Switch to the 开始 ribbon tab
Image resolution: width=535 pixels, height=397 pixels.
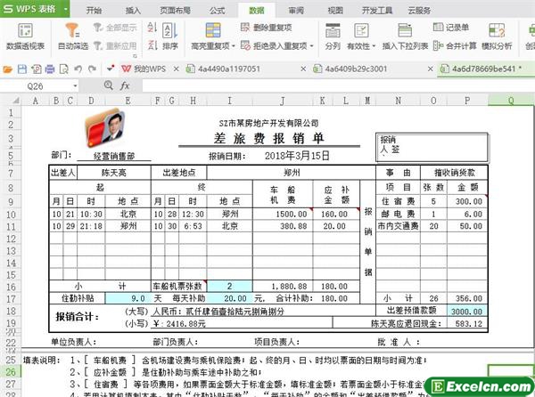click(x=94, y=11)
